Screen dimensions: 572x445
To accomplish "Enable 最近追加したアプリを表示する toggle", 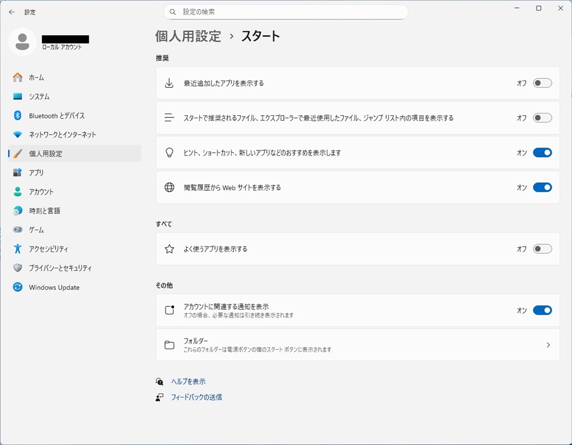I will click(542, 83).
